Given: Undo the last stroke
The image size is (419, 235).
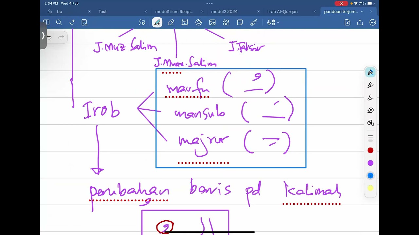Looking at the screenshot, I should click(49, 38).
